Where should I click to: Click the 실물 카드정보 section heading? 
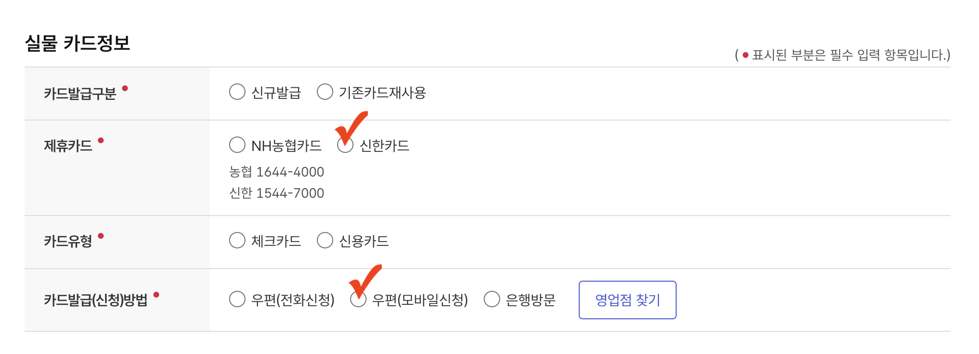click(77, 43)
